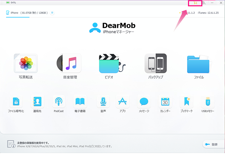
Task: Minimize the DearMob window
Action: click(x=212, y=3)
